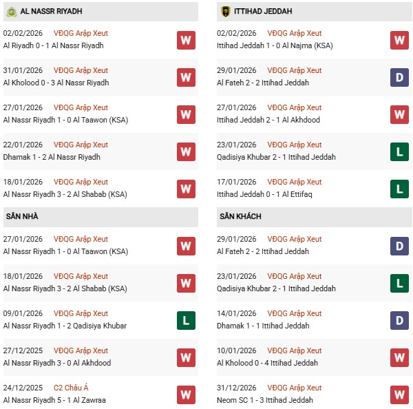Click the D badge for Al Fateh 29/01 form match
This screenshot has height=409, width=413.
pyautogui.click(x=399, y=77)
